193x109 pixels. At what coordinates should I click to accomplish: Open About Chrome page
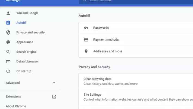coord(16,106)
